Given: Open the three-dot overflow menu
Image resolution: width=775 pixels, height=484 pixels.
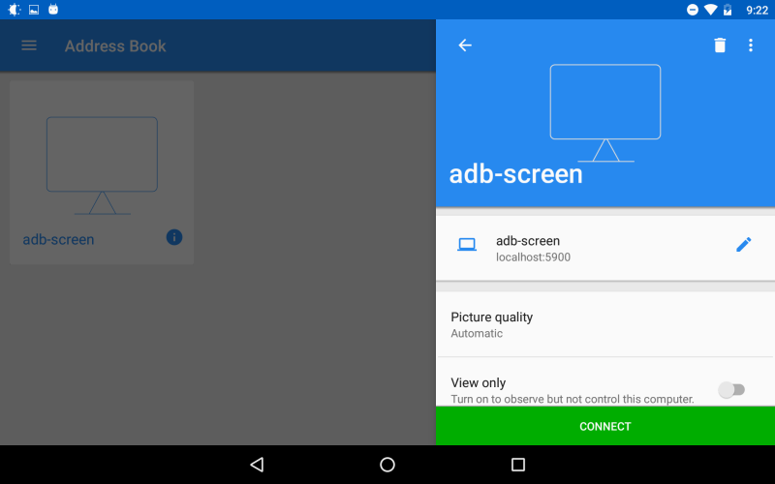Looking at the screenshot, I should tap(750, 45).
